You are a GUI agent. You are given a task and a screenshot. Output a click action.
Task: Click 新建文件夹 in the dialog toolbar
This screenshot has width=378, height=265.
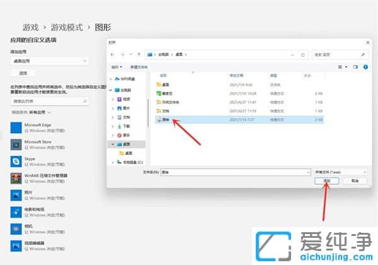pyautogui.click(x=139, y=66)
